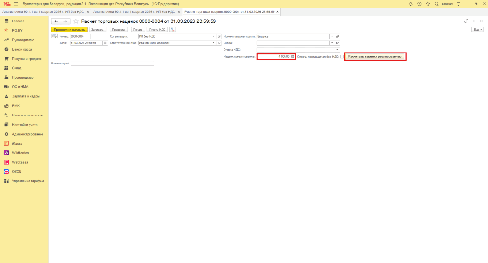Click the Провести и закрыть button
The image size is (488, 263).
[x=69, y=30]
